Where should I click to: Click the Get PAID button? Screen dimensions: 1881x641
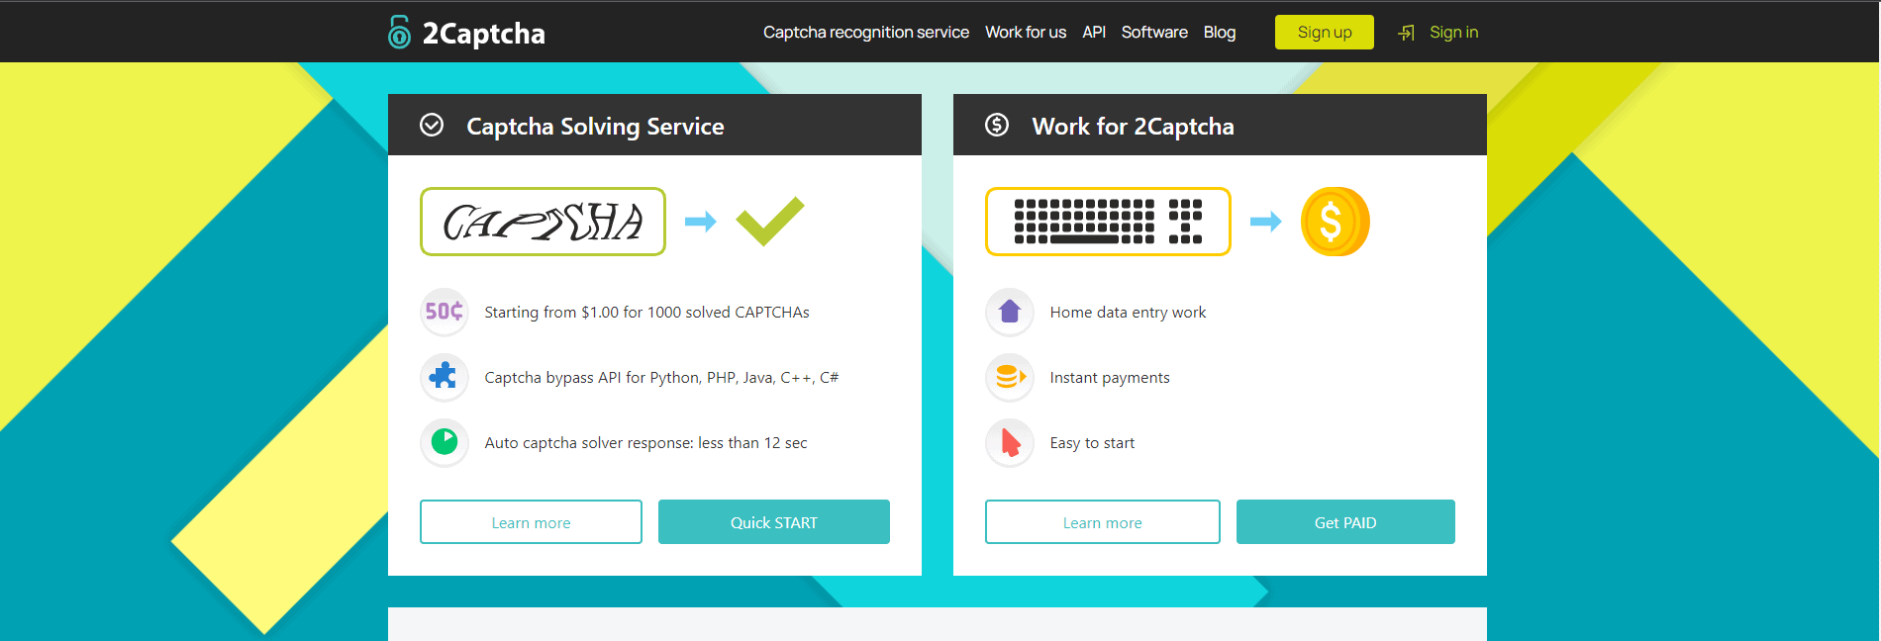(x=1345, y=521)
